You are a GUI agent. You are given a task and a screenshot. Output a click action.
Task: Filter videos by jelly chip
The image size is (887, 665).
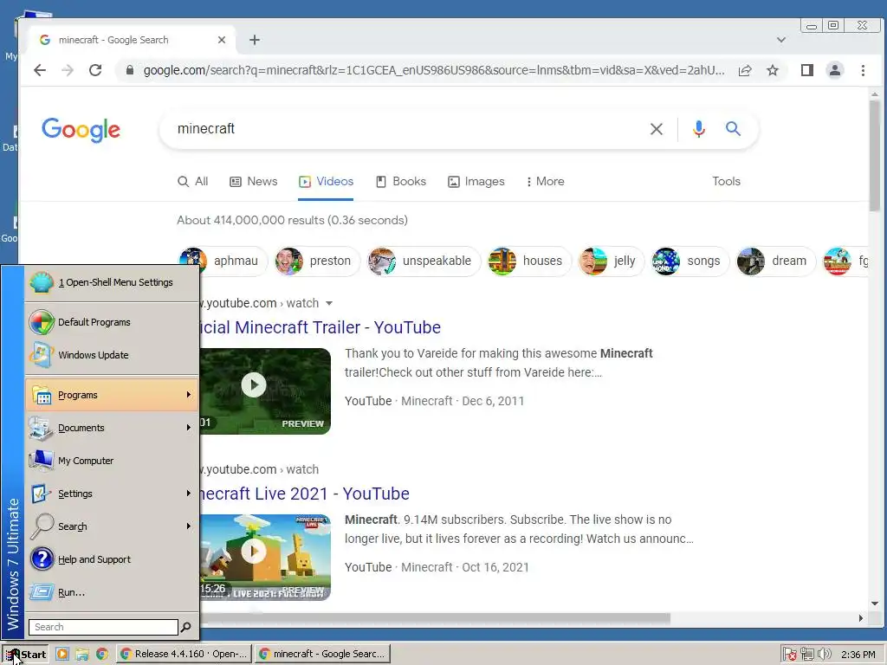click(x=612, y=261)
